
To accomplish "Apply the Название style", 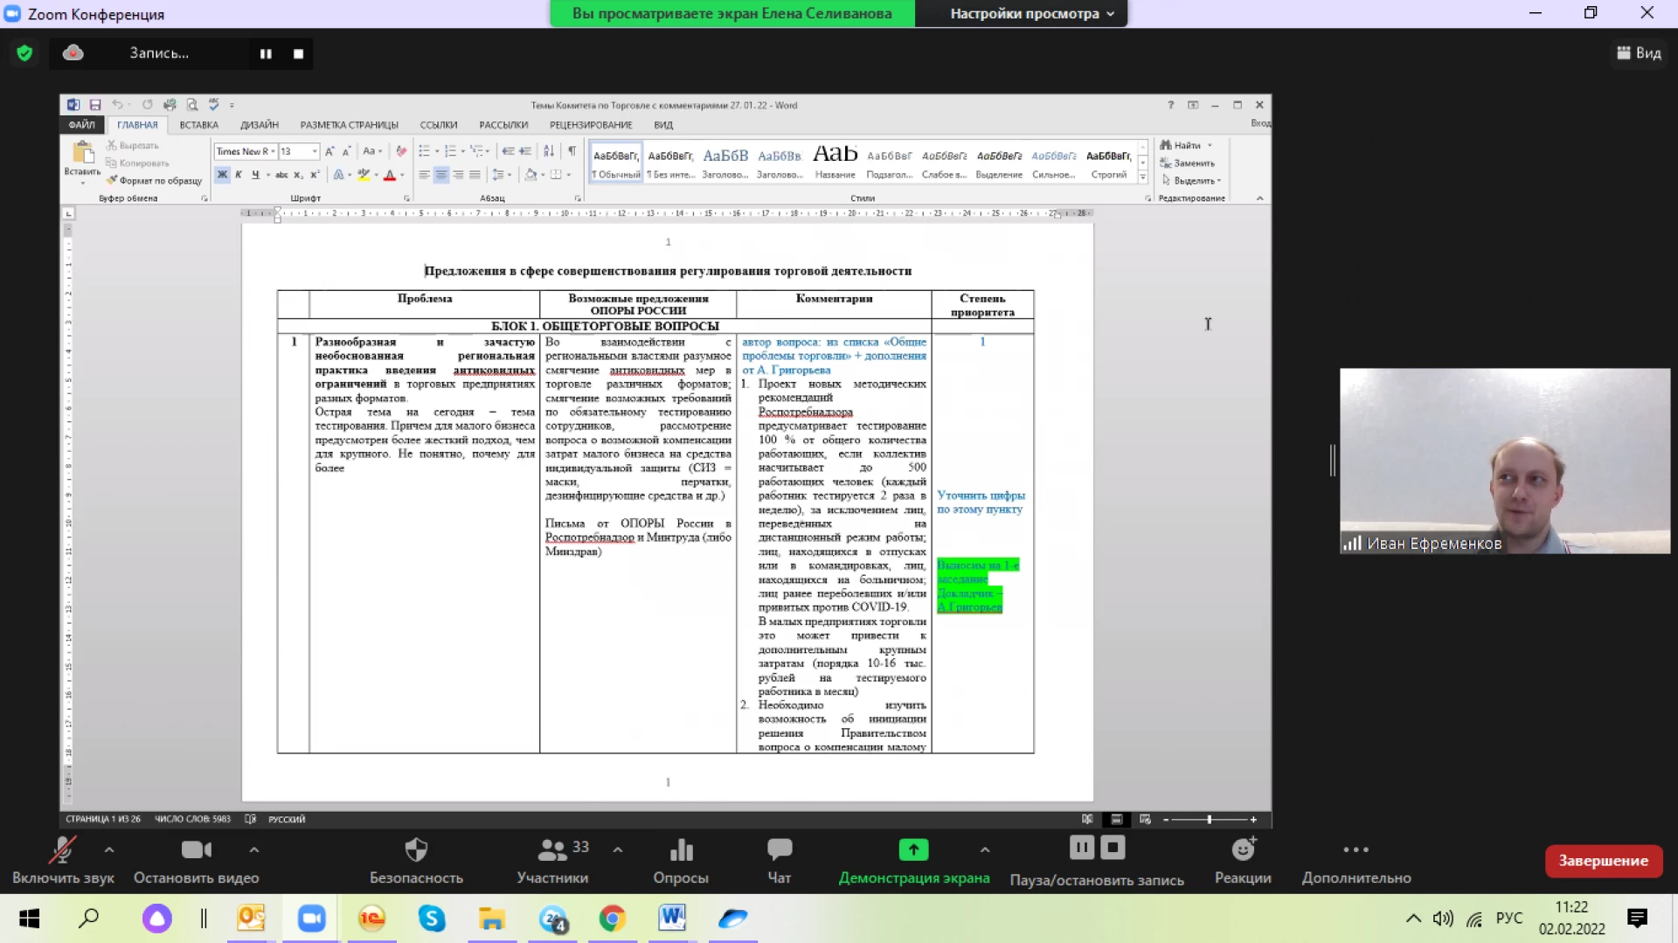I will click(x=836, y=162).
